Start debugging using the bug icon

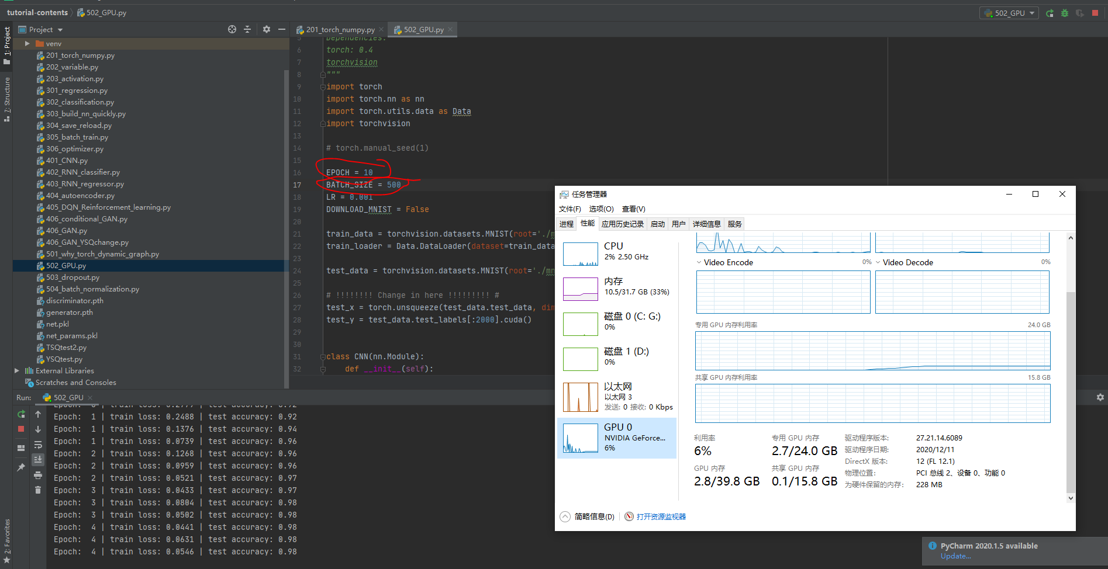(x=1064, y=12)
